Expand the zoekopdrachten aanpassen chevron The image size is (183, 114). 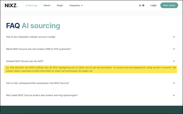click(x=174, y=83)
